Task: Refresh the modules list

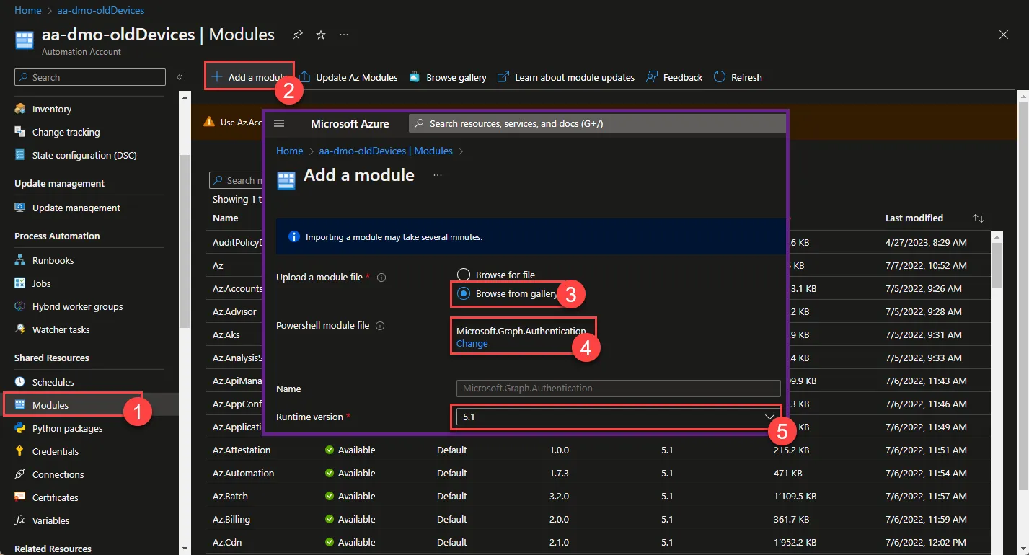Action: pyautogui.click(x=738, y=77)
